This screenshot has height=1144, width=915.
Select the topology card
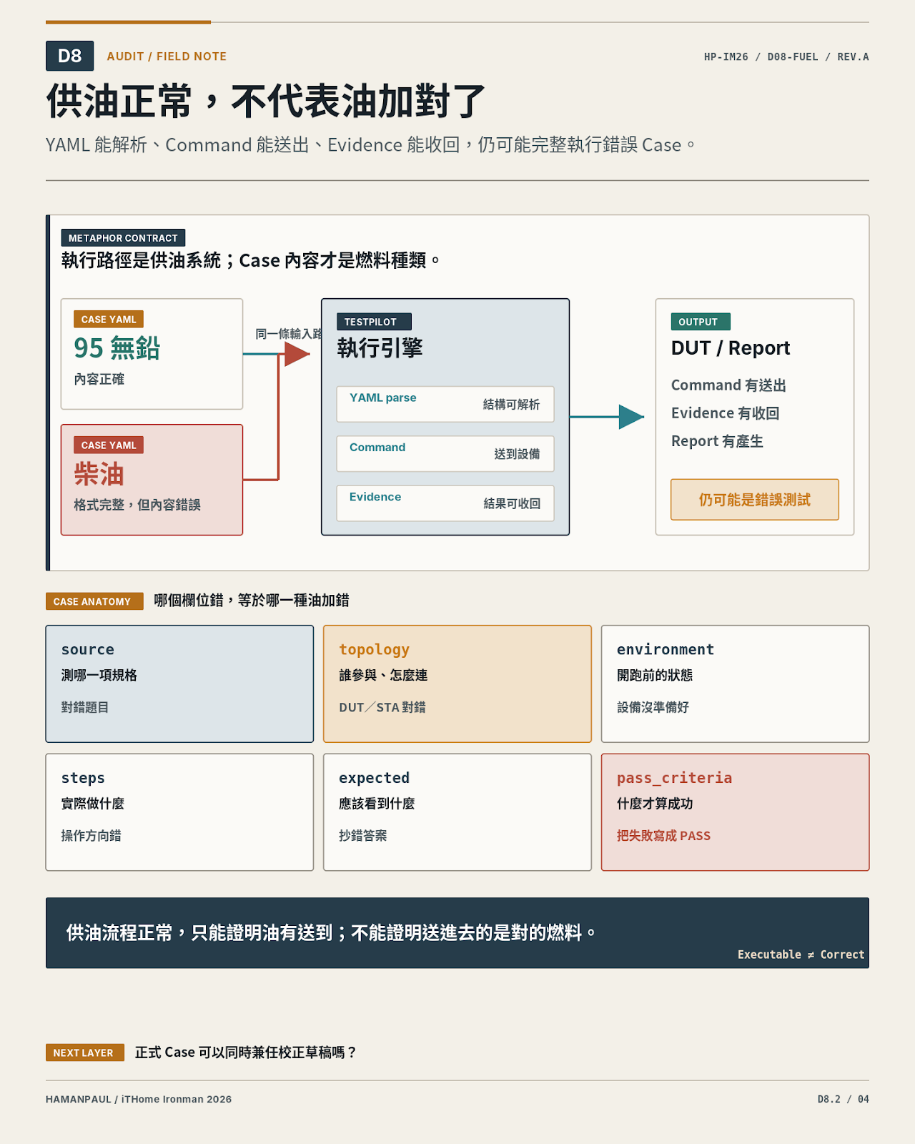(457, 684)
